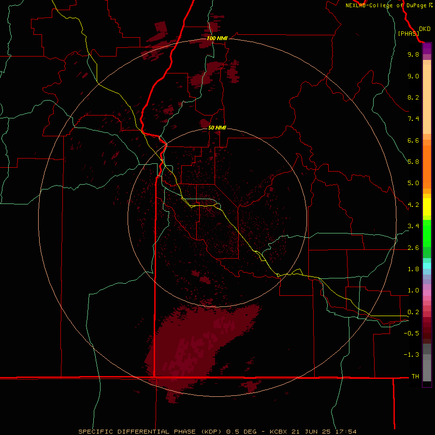
Task: Click the 5.0 legend value
Action: (413, 183)
